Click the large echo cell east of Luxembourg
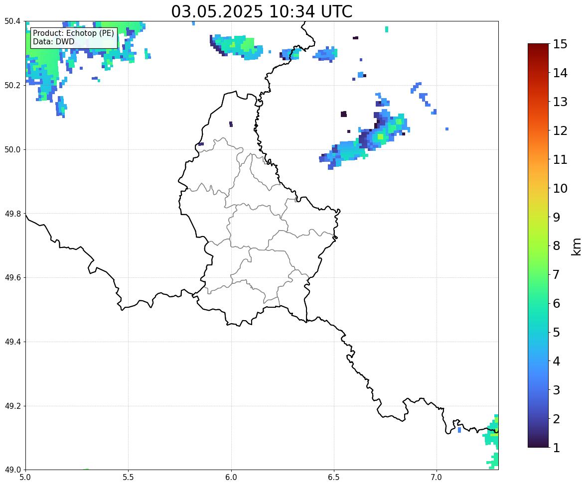Viewport: 587px width, 486px height. pyautogui.click(x=365, y=140)
